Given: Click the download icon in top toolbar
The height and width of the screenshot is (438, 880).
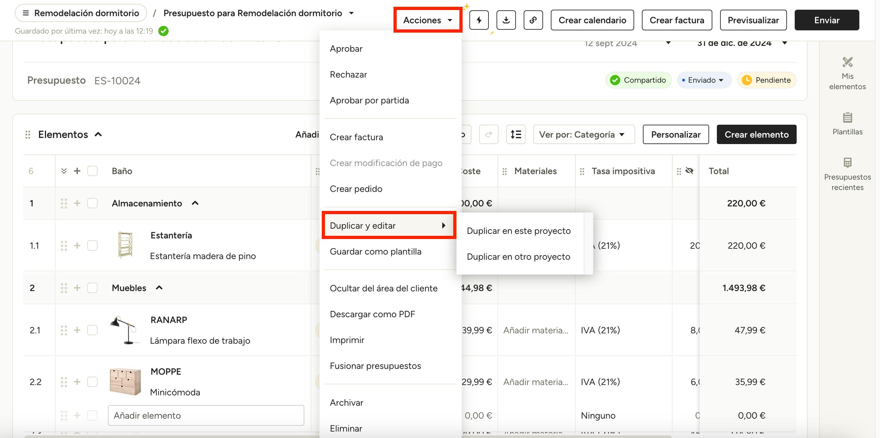Looking at the screenshot, I should point(506,20).
